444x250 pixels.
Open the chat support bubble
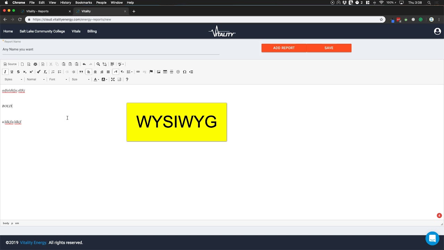(x=432, y=239)
